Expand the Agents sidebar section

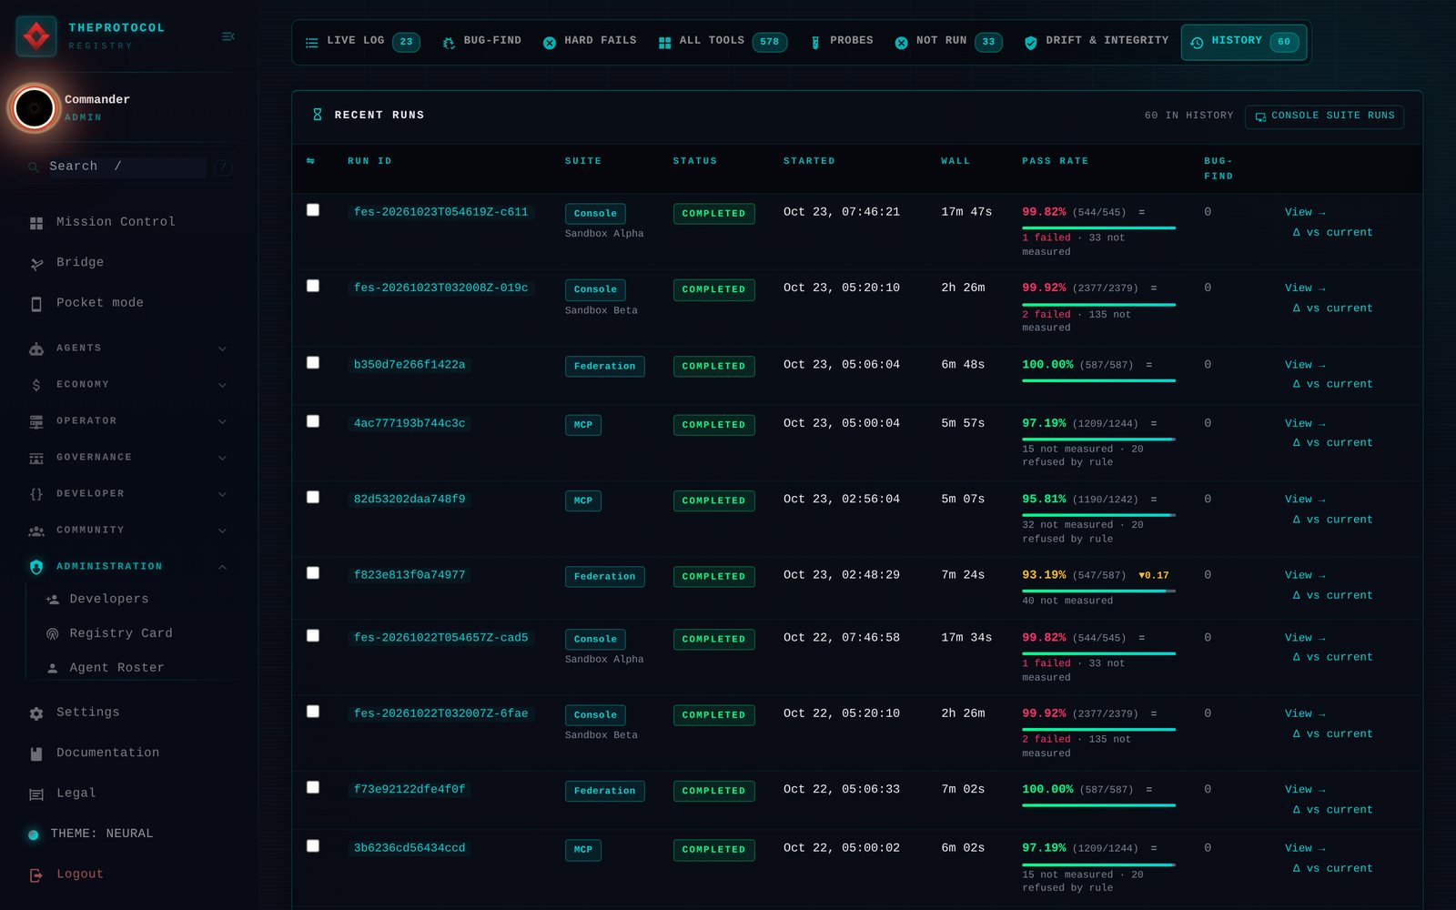point(127,349)
